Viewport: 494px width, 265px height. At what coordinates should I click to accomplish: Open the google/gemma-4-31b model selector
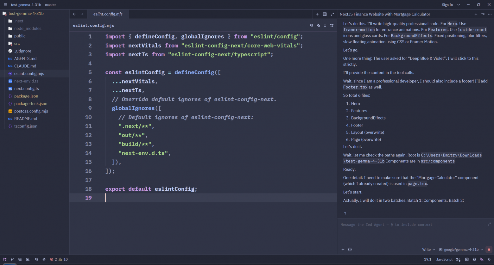pyautogui.click(x=461, y=250)
